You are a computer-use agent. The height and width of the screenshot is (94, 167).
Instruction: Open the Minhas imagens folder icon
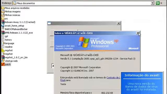3,11
